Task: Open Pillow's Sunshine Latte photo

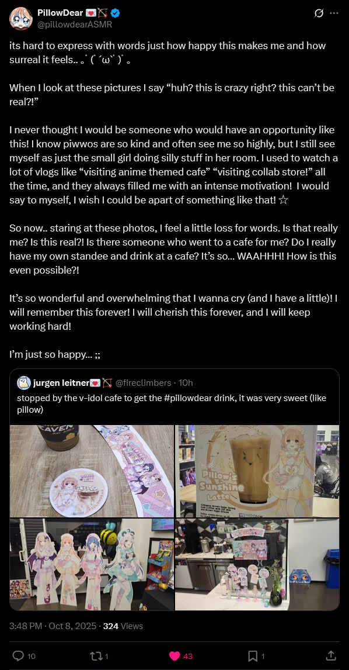Action: click(257, 471)
